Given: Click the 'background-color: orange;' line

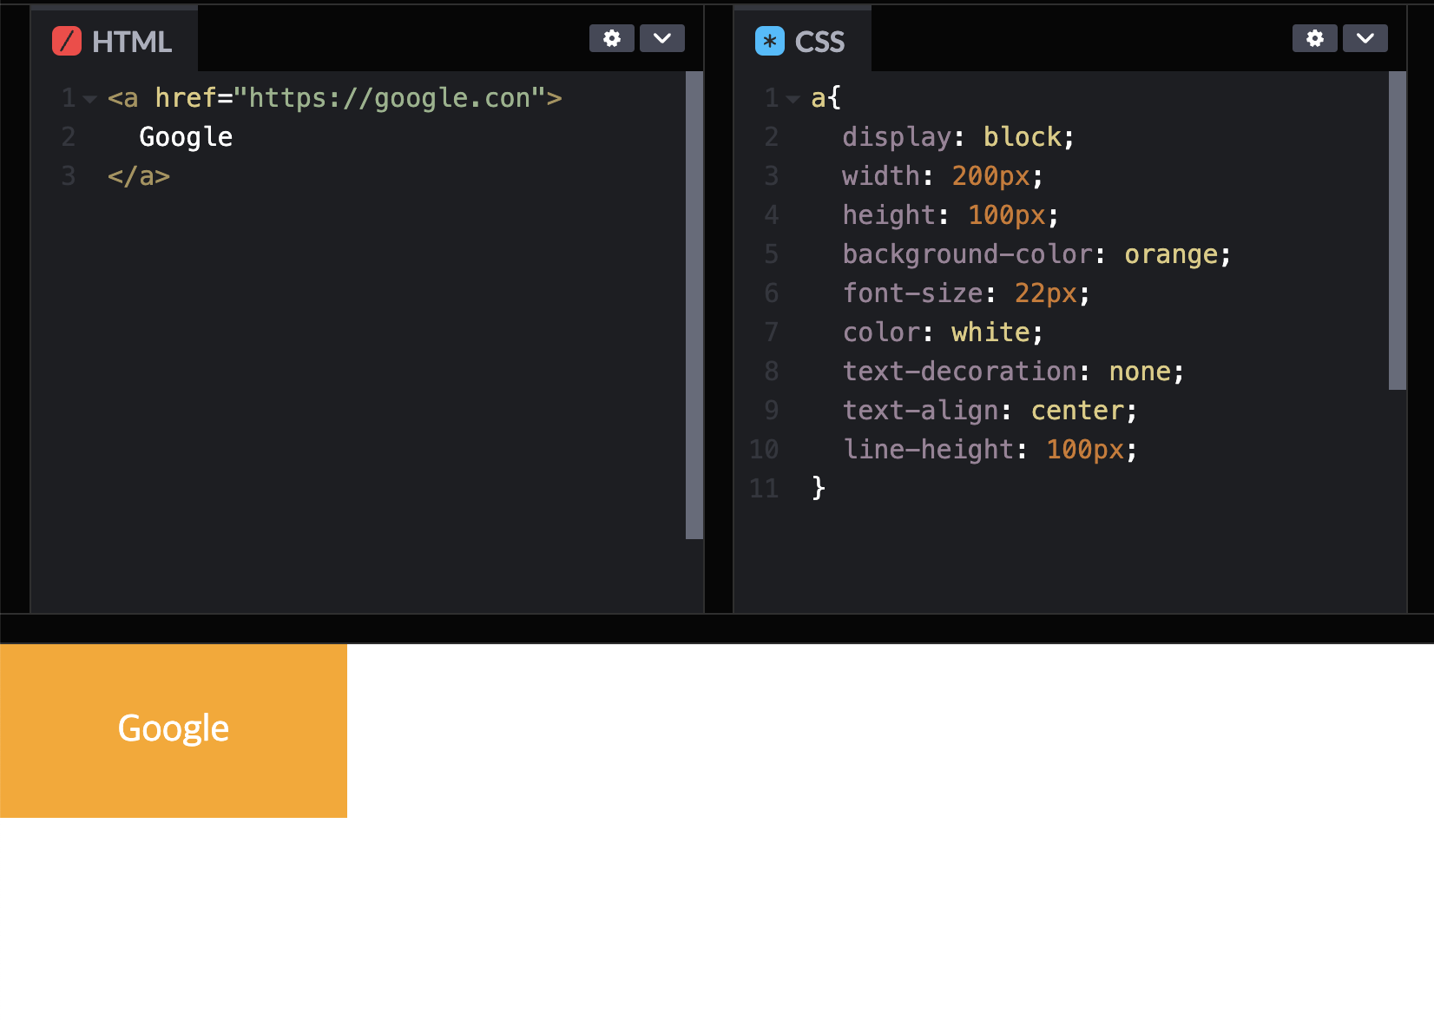Looking at the screenshot, I should point(1036,254).
